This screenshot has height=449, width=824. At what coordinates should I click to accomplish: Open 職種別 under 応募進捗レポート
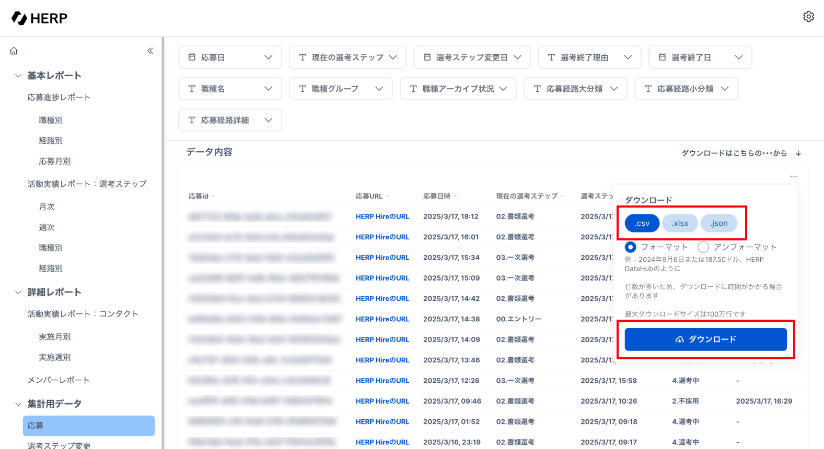[x=51, y=120]
